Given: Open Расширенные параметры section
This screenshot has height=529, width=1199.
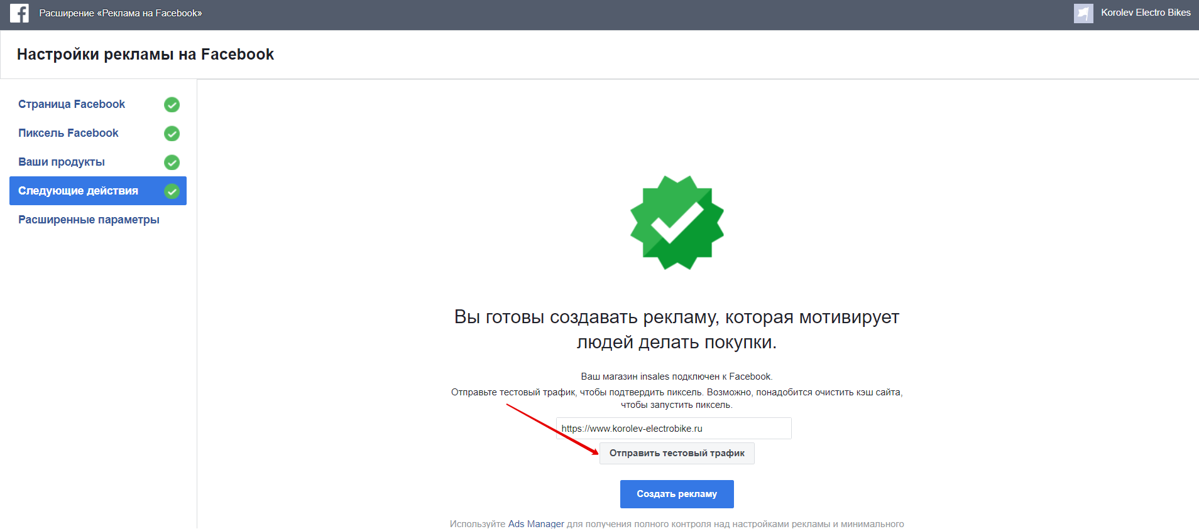Looking at the screenshot, I should [x=89, y=220].
